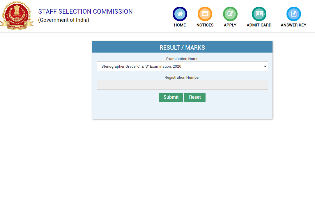315x203 pixels.
Task: Click the RESULT / MARKS panel header
Action: 182,47
